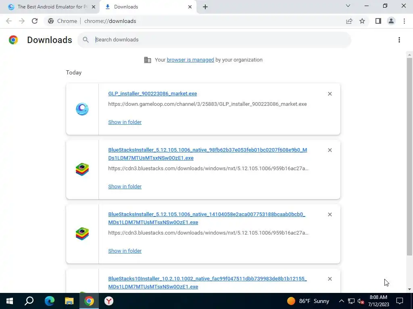Show BlueStacks 98fb62b37e installer in folder
The height and width of the screenshot is (309, 413).
pyautogui.click(x=125, y=187)
